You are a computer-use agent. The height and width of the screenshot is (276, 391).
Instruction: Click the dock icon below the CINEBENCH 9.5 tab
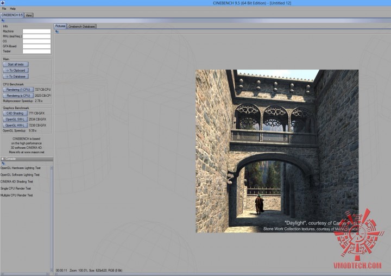pos(3,21)
